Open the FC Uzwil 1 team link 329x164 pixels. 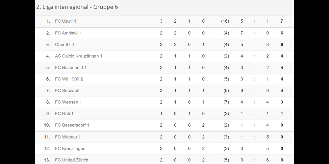tap(65, 21)
